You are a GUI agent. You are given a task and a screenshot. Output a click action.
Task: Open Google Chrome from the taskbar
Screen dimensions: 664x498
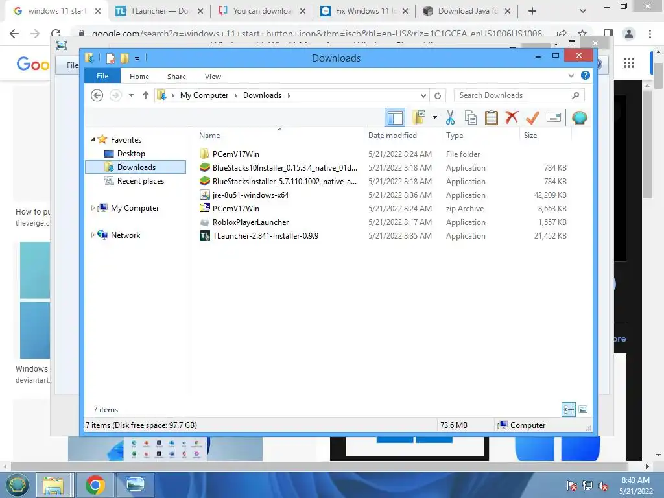pyautogui.click(x=95, y=485)
